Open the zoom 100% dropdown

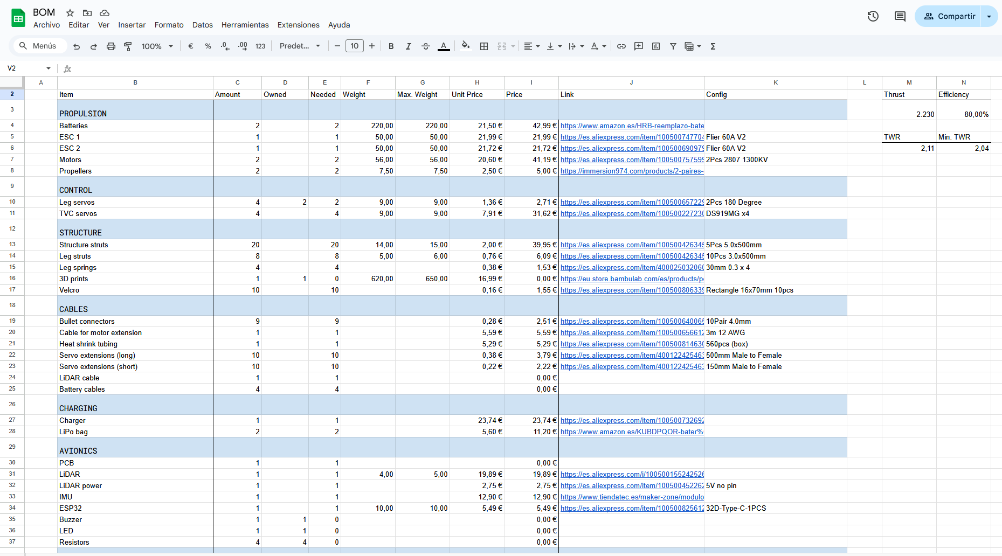[157, 46]
